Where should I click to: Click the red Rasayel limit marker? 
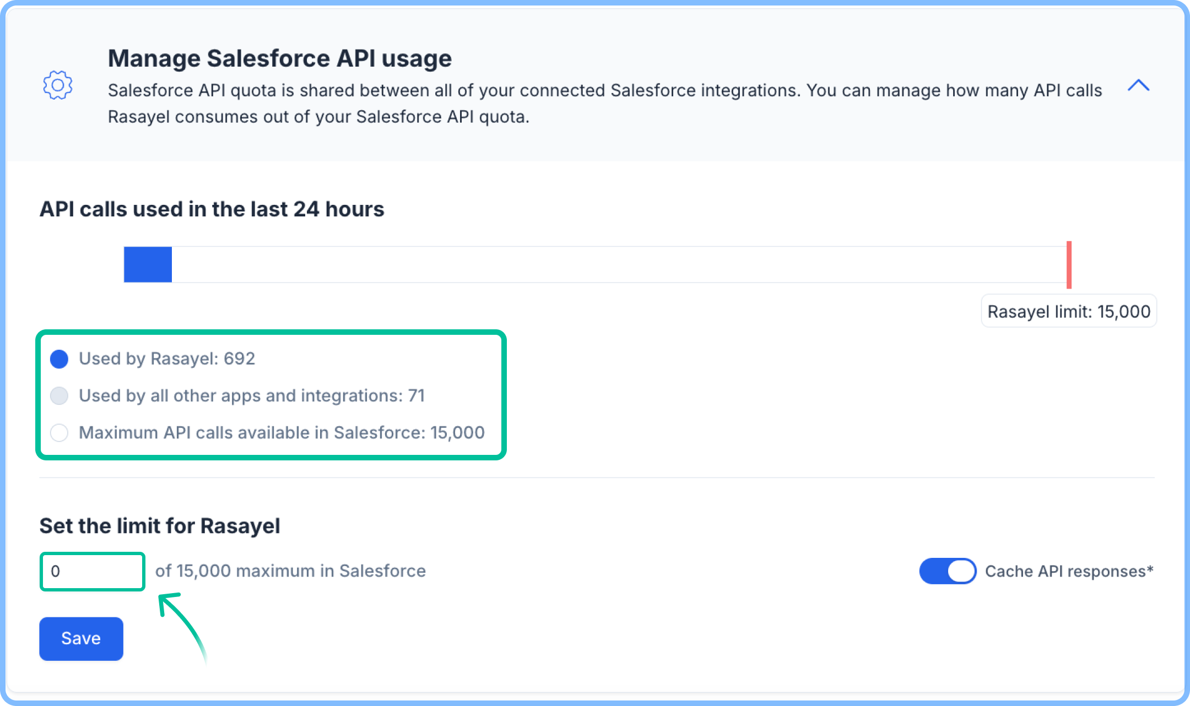(x=1068, y=264)
